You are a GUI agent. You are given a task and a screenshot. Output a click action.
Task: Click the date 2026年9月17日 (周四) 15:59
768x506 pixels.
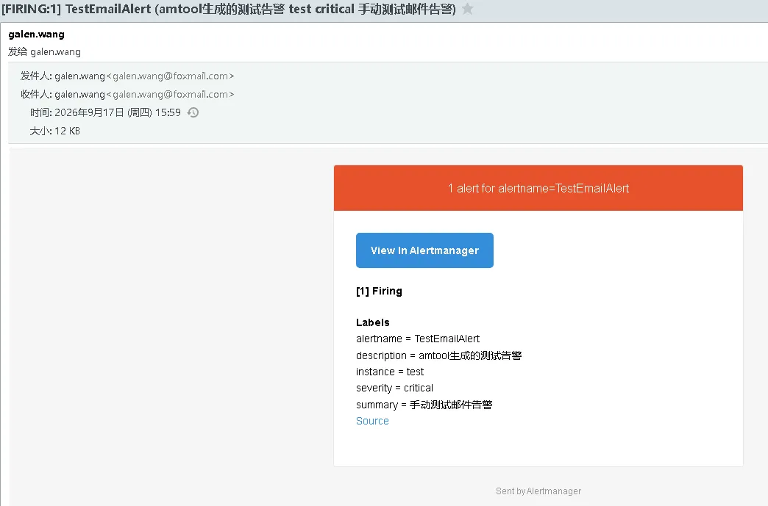coord(118,112)
